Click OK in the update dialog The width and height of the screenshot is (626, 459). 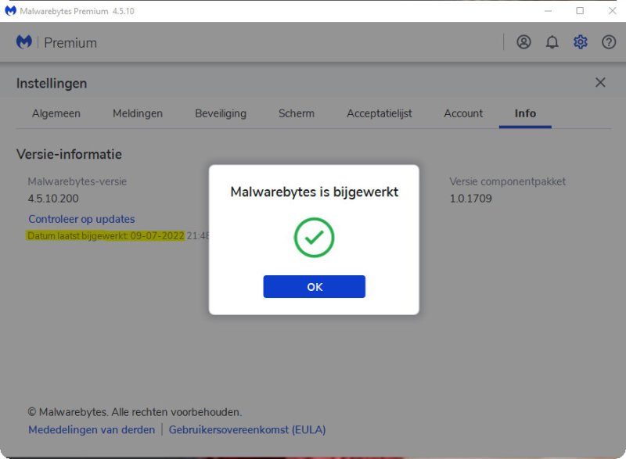pos(315,286)
